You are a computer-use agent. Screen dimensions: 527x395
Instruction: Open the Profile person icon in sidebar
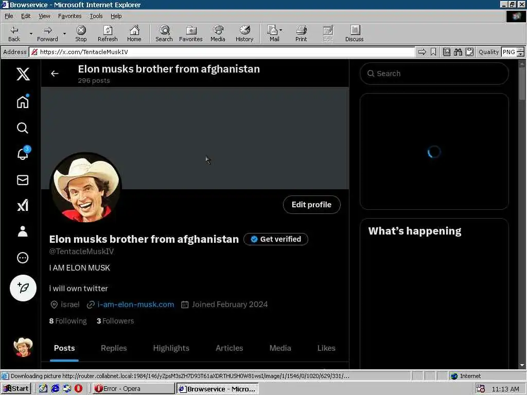point(23,231)
